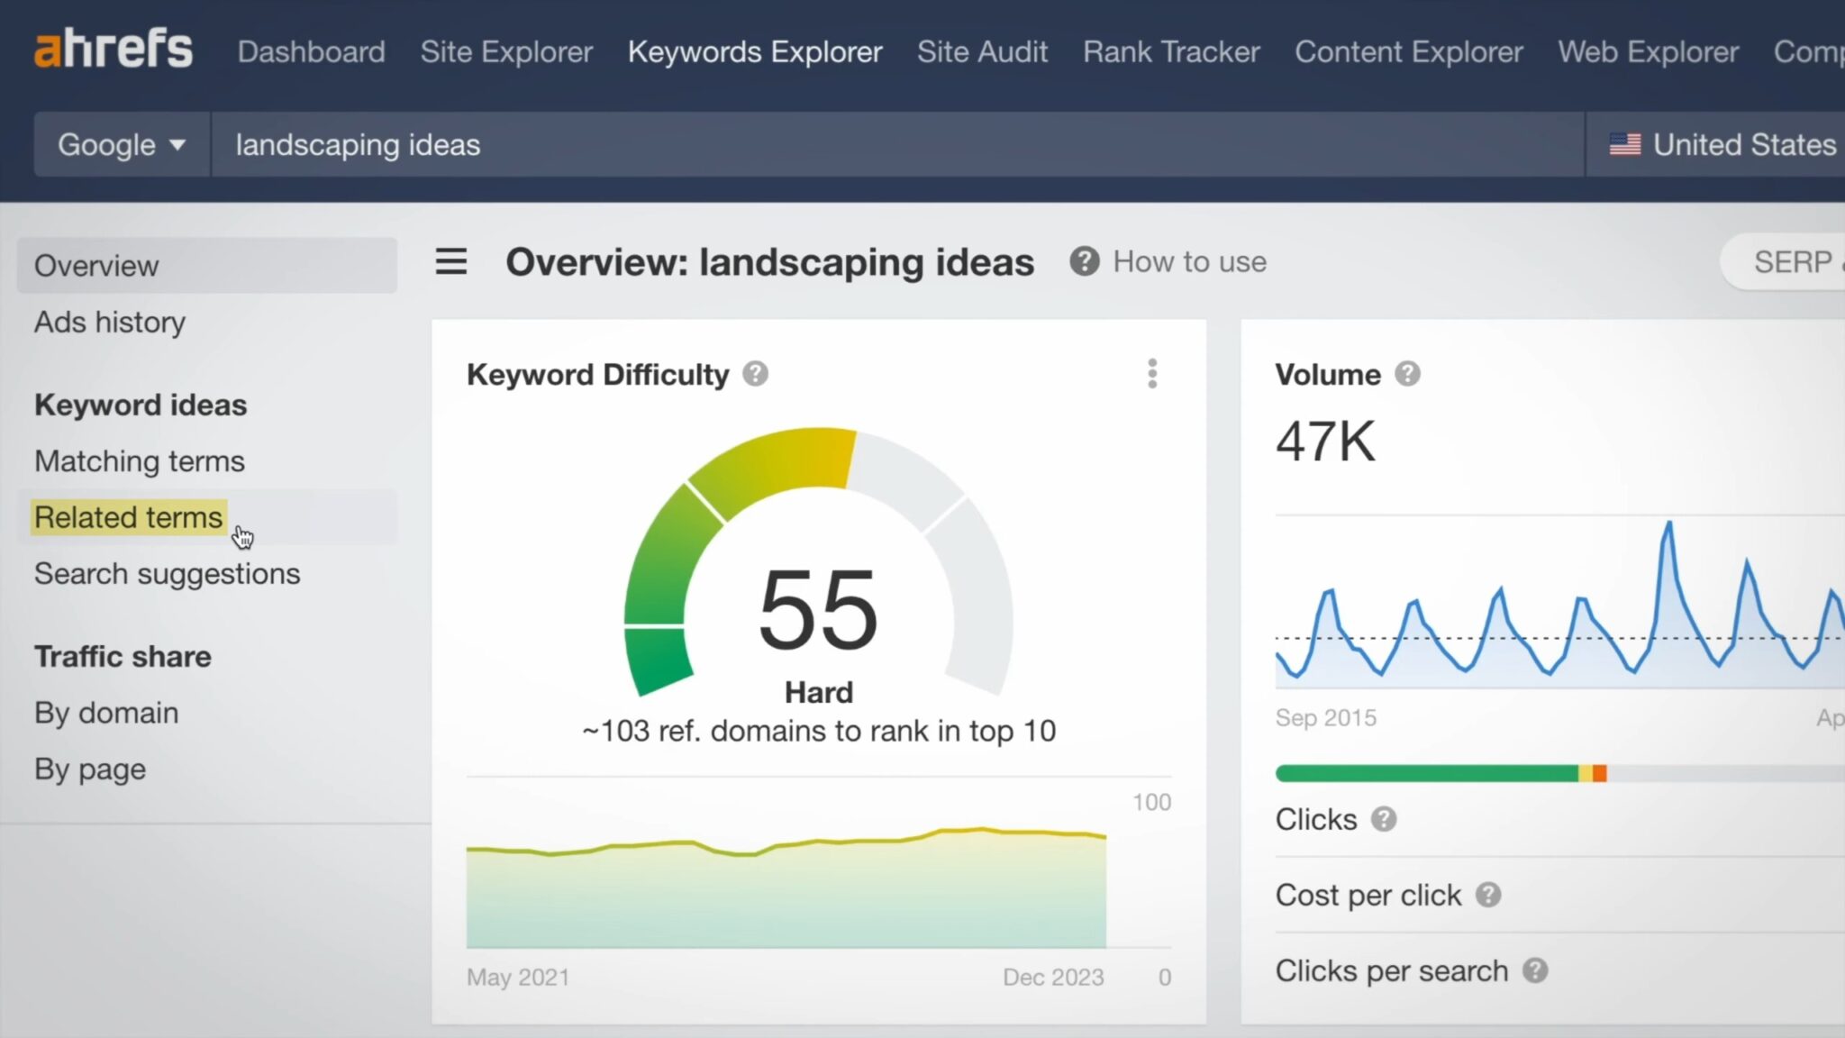Screen dimensions: 1845x1038
Task: Select Overview in the left sidebar
Action: (206, 265)
